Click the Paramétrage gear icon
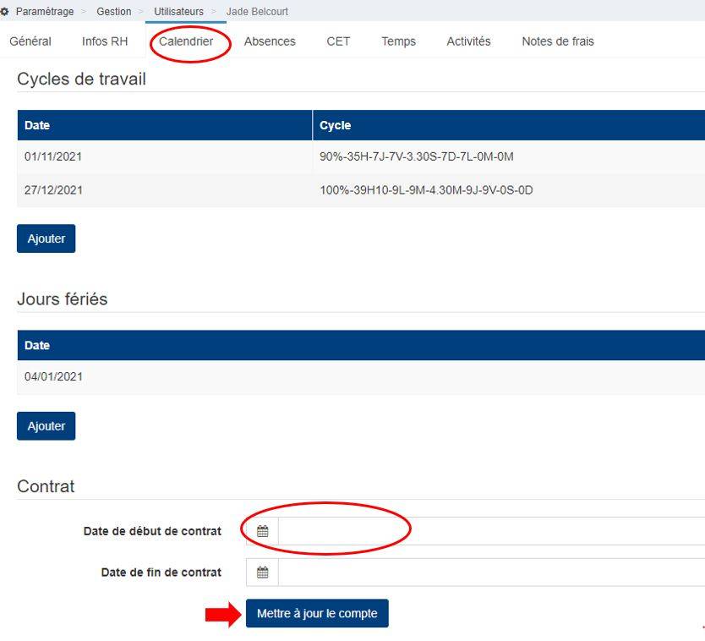The width and height of the screenshot is (705, 641). tap(4, 11)
